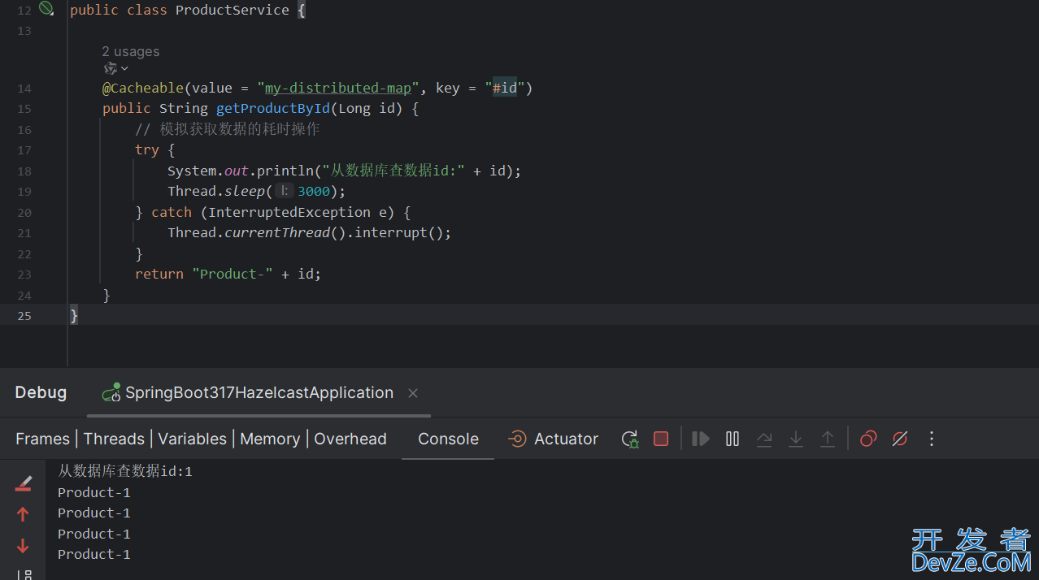Click line number 18 in gutter
This screenshot has width=1039, height=580.
24,171
